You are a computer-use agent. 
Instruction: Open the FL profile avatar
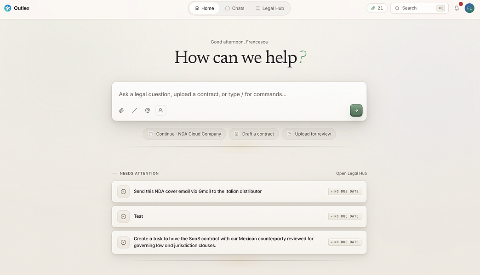(469, 8)
